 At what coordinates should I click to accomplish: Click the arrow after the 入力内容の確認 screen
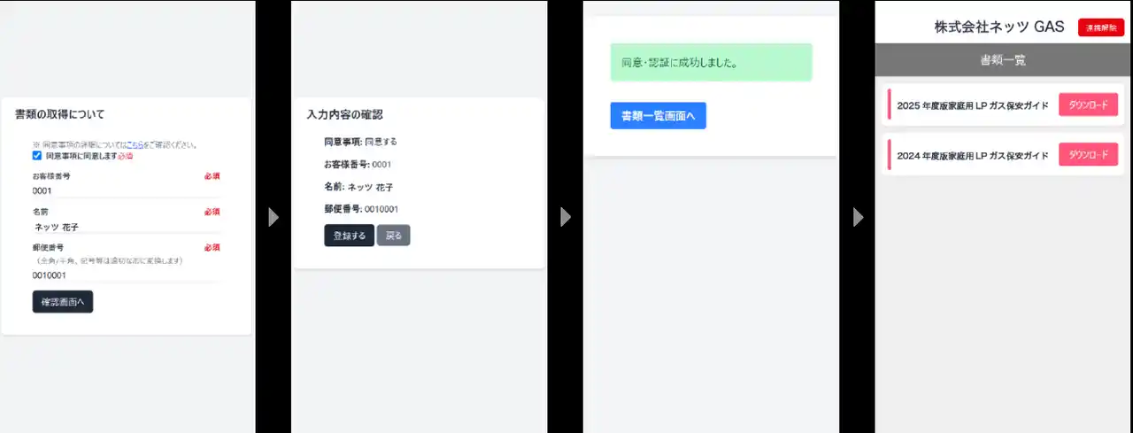pyautogui.click(x=566, y=217)
